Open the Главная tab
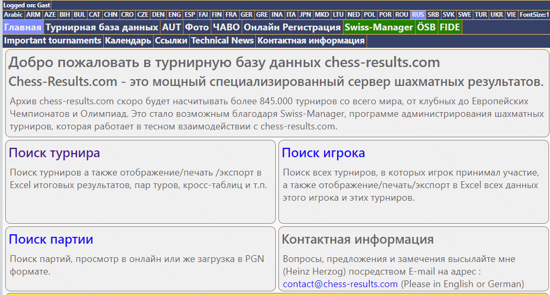Screen dimensions: 550x295 (x=23, y=27)
